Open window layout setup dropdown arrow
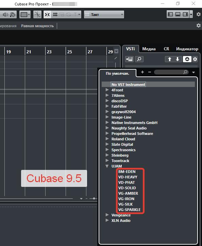Image resolution: width=202 pixels, height=246 pixels. click(x=191, y=14)
